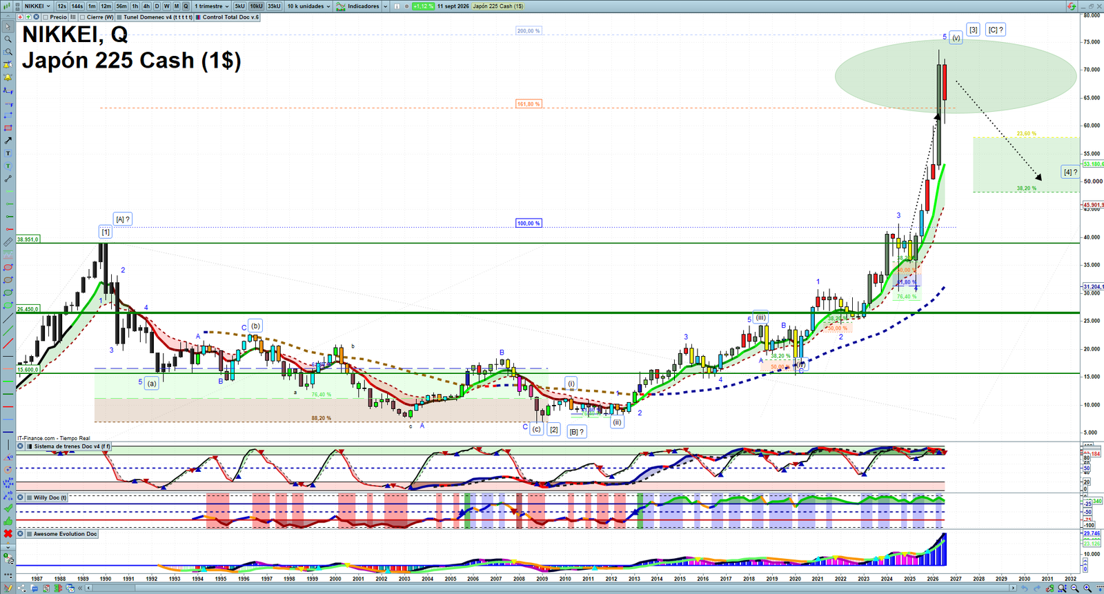
Task: Select the red rectangle drawing tool
Action: coord(8,128)
